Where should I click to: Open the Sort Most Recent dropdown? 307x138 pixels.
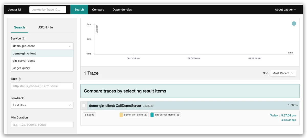coord(283,73)
